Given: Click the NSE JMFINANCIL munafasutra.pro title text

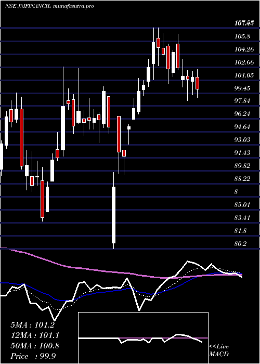Looking at the screenshot, I should click(x=49, y=6).
